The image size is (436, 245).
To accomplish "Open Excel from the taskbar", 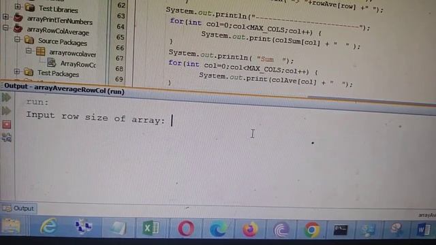I will pyautogui.click(x=151, y=228).
